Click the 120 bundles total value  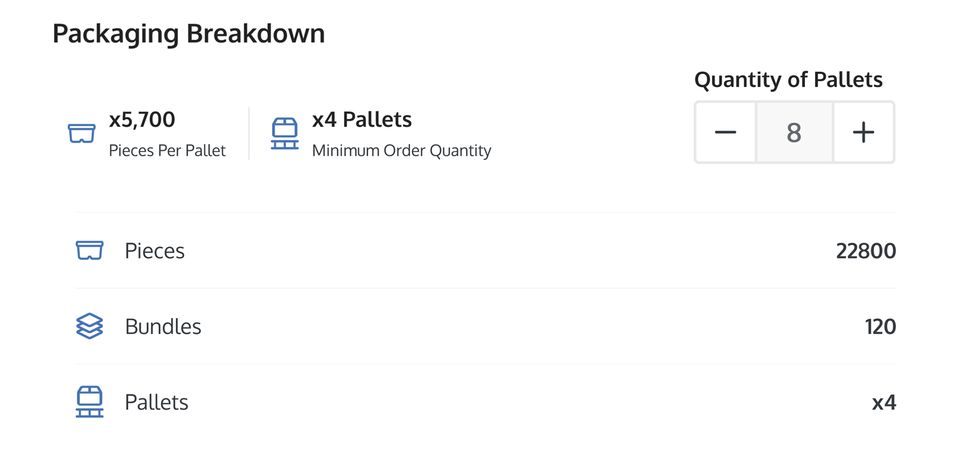pos(880,327)
